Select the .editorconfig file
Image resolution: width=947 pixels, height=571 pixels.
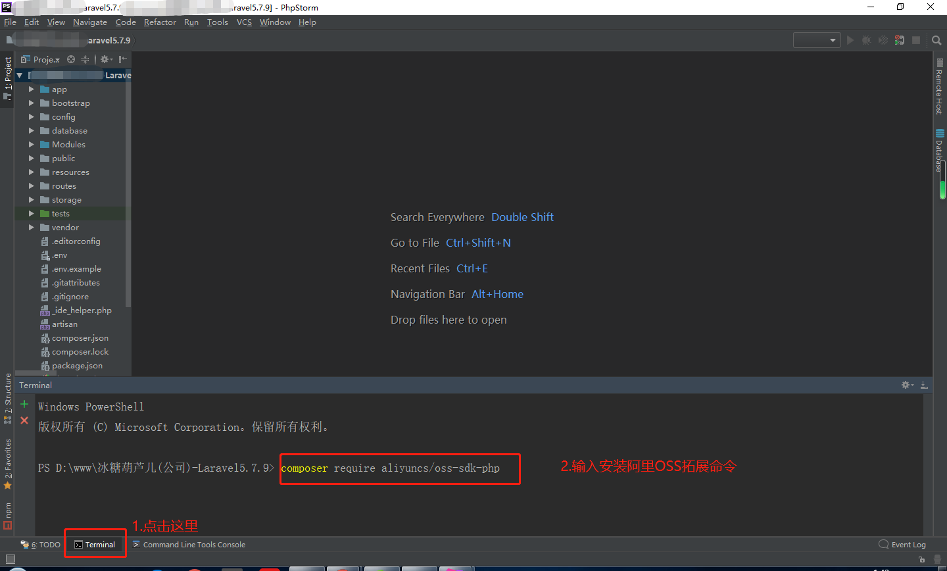pos(76,241)
